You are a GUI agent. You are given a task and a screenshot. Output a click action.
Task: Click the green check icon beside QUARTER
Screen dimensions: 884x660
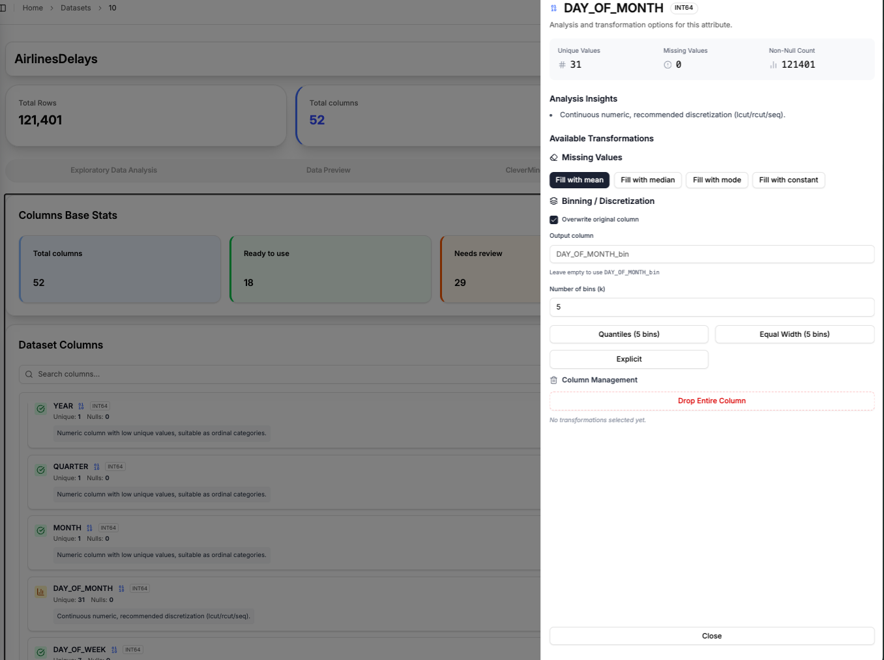[40, 470]
